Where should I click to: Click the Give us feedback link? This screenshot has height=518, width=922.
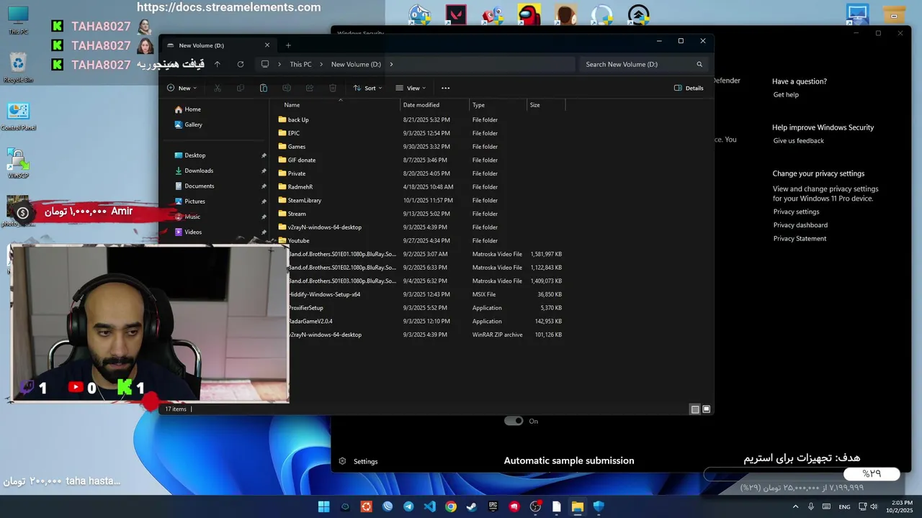coord(798,140)
